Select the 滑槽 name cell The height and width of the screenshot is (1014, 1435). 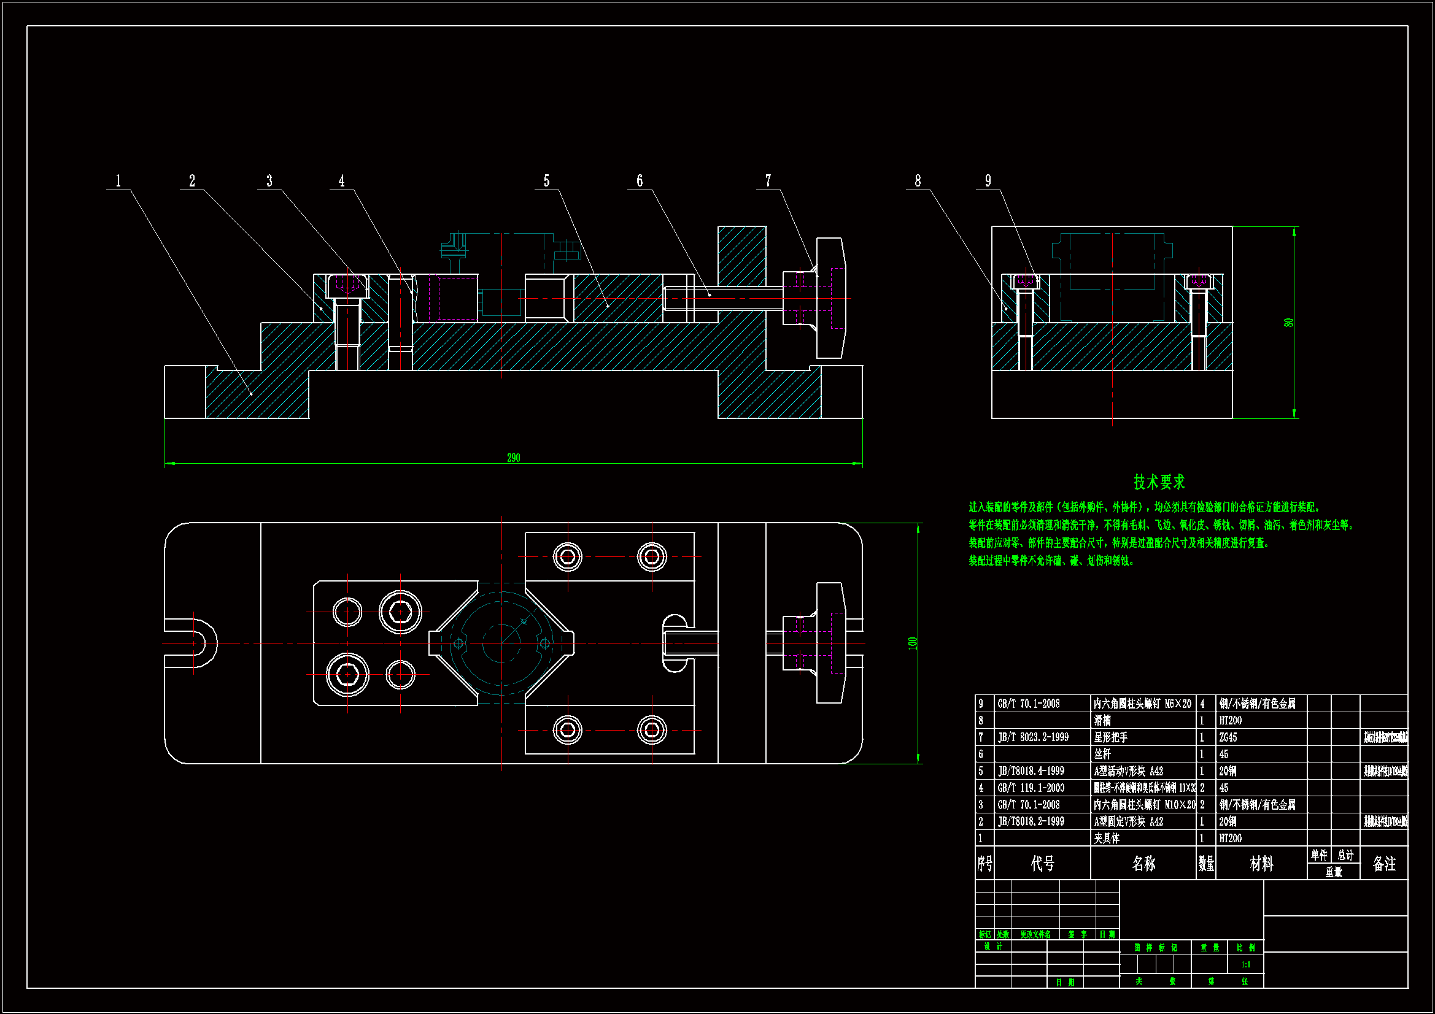point(1102,720)
